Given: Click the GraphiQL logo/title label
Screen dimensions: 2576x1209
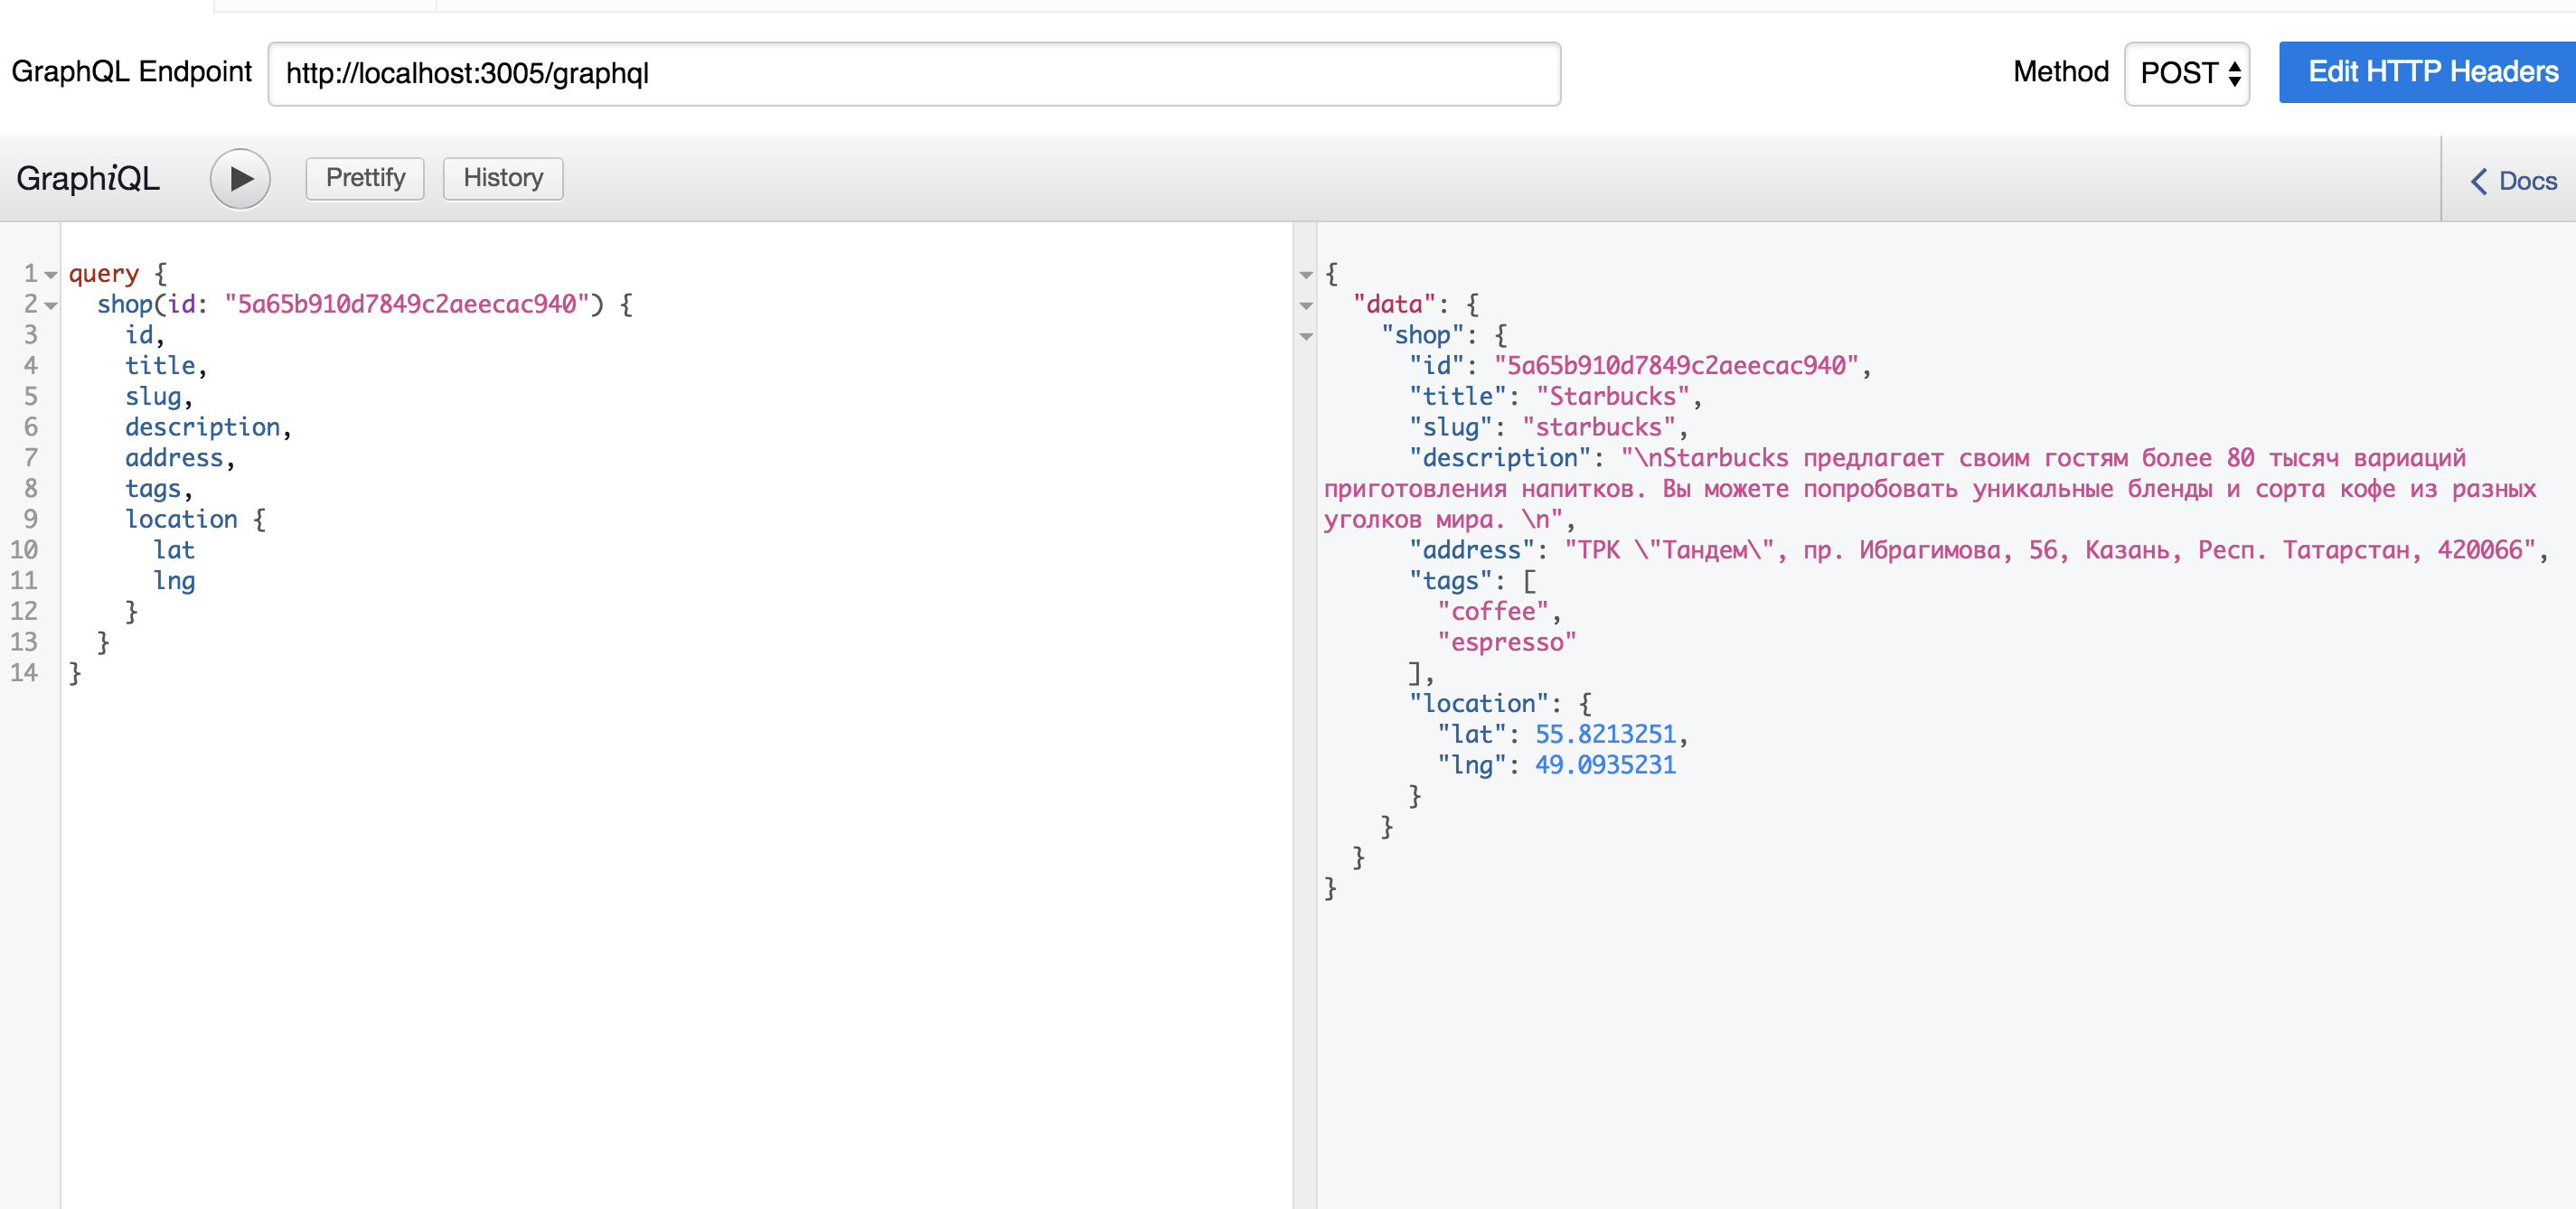Looking at the screenshot, I should click(x=92, y=177).
